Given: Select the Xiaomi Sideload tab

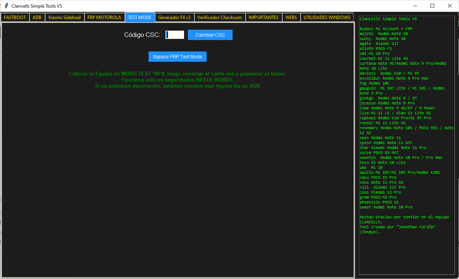Looking at the screenshot, I should pos(65,17).
